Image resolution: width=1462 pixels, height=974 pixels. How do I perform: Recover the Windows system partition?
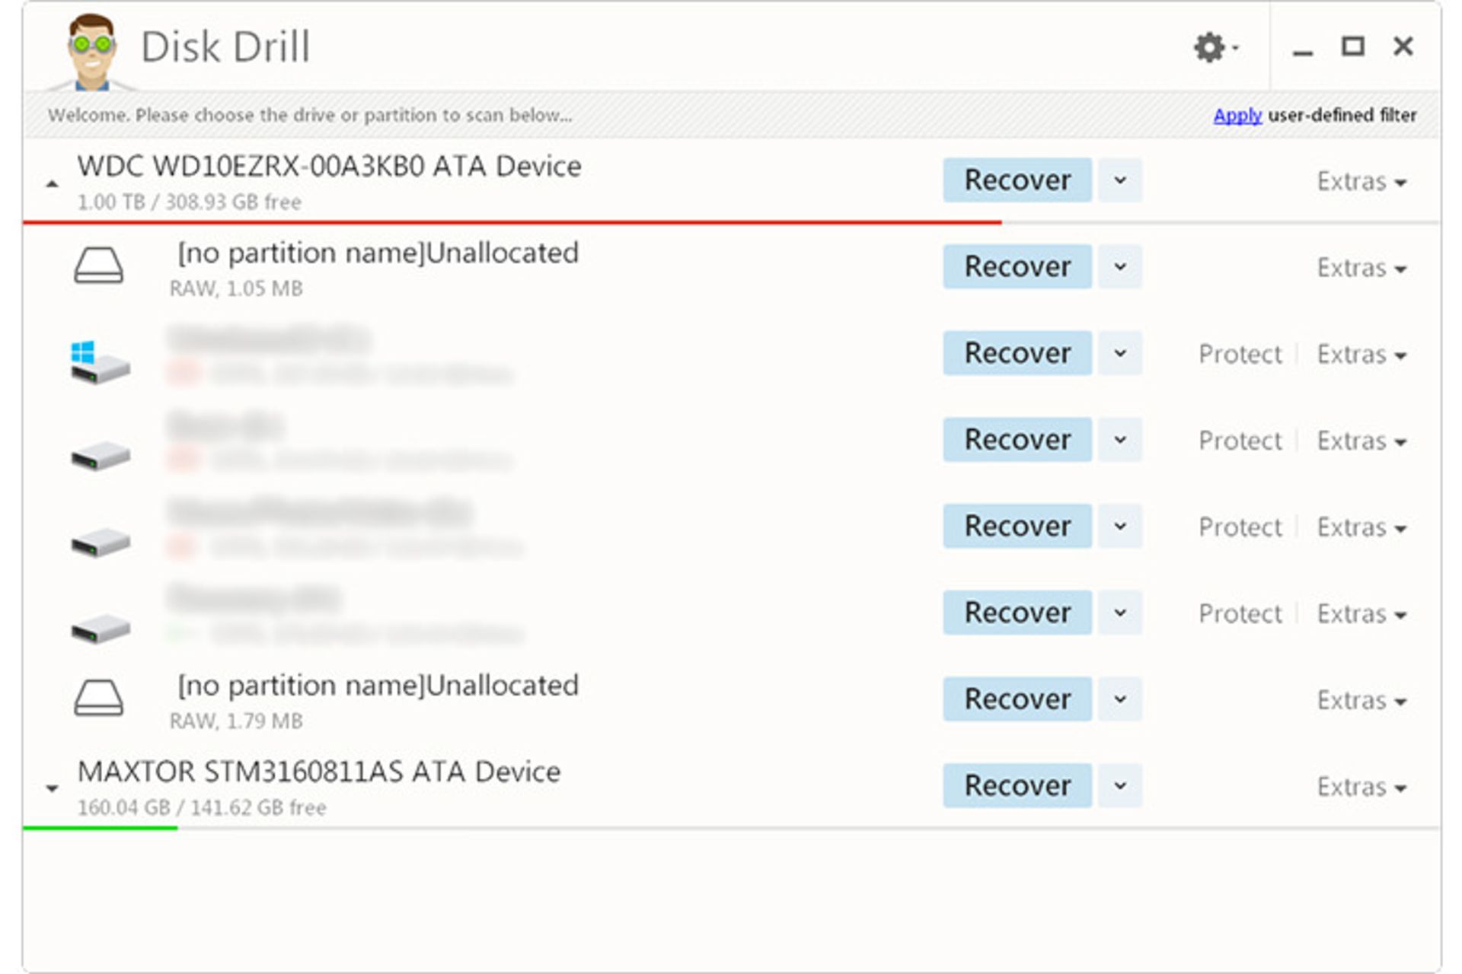[x=1017, y=353]
